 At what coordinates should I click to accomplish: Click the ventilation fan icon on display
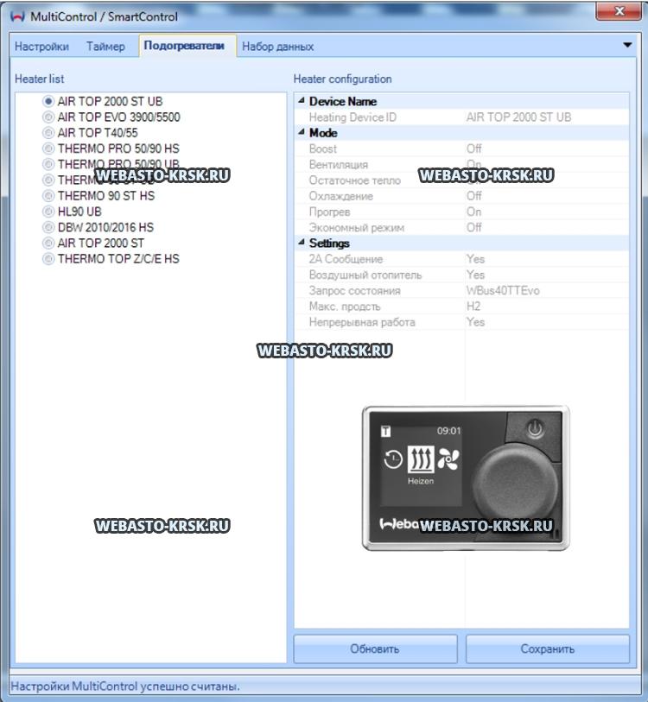tap(448, 459)
